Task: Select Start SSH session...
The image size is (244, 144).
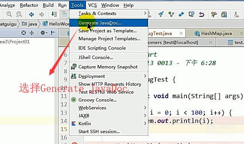Action: 108,131
